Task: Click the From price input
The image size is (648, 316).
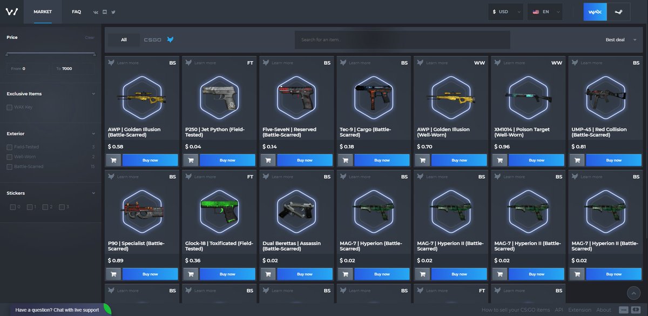Action: click(x=28, y=69)
